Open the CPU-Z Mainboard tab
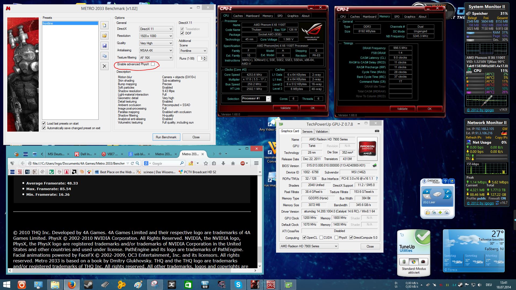Screen dimensions: 516x290 252,16
